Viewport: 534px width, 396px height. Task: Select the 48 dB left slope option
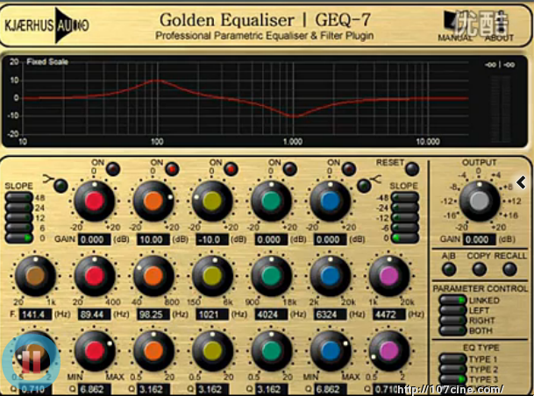(x=18, y=198)
